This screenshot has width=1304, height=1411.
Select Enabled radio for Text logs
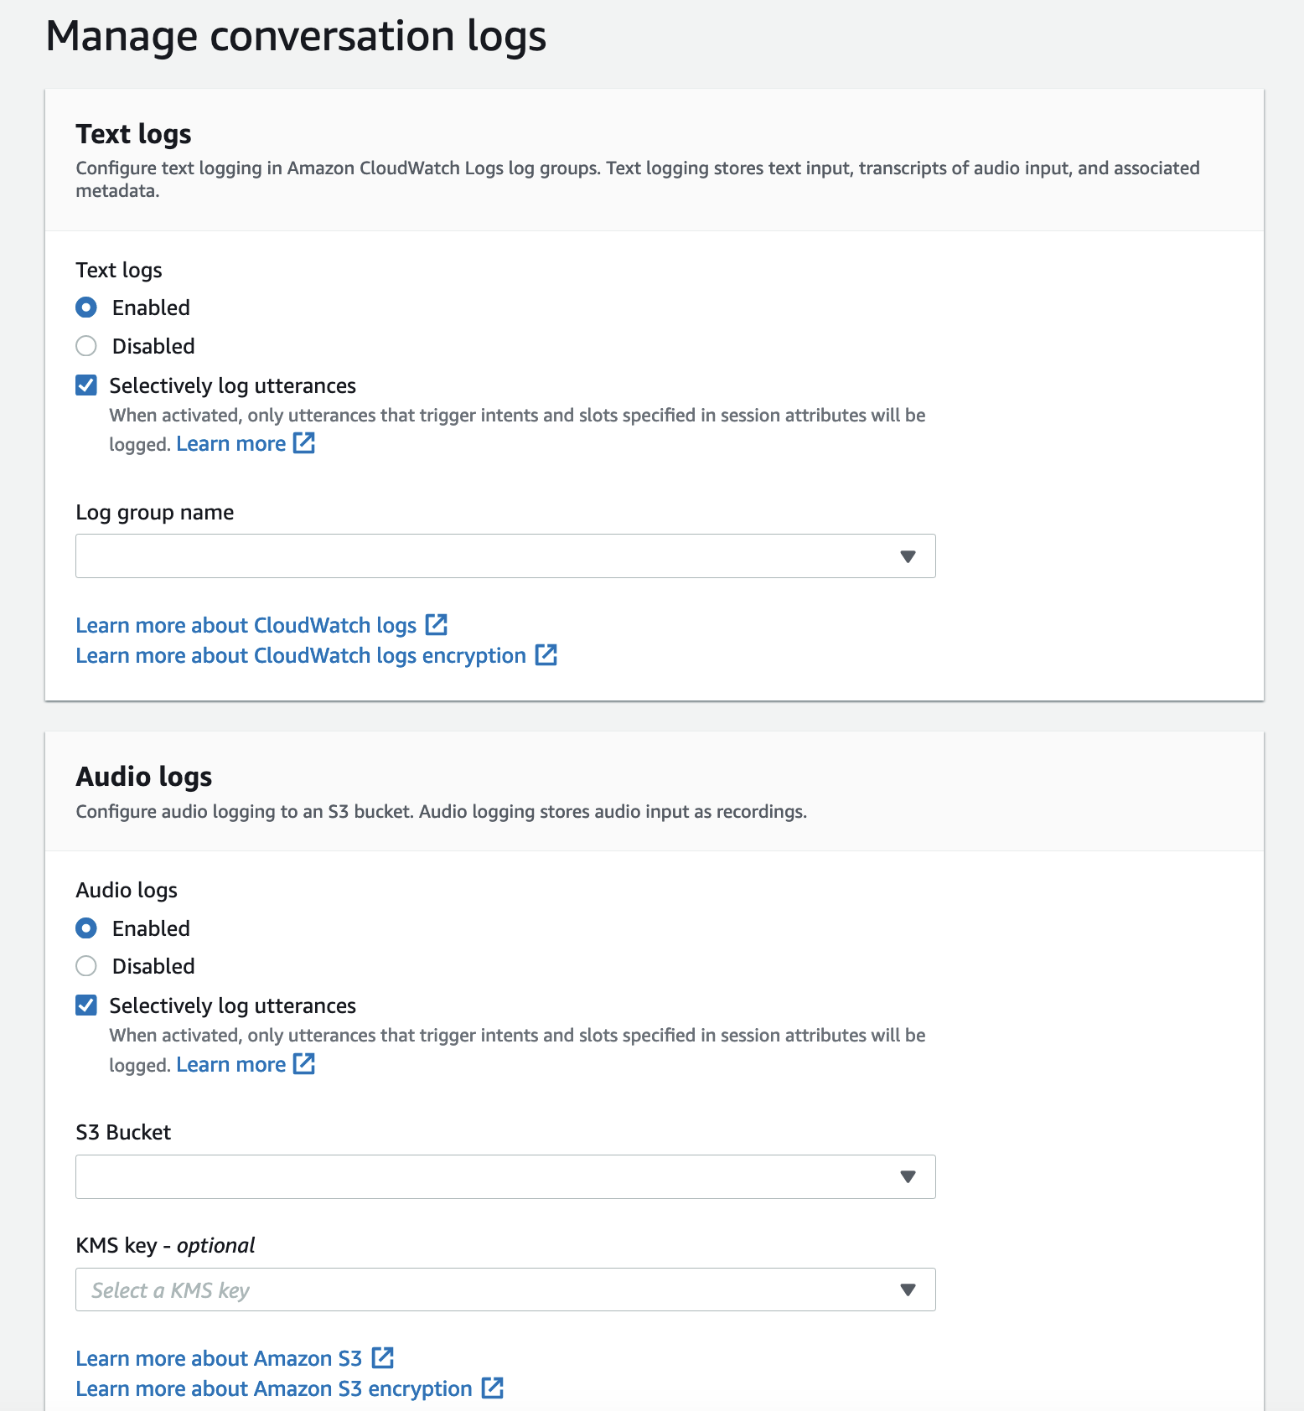coord(86,308)
